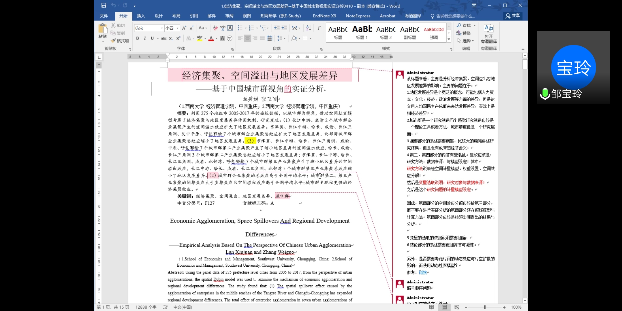This screenshot has height=311, width=622.
Task: Open the 审阅 ribbon tab
Action: pyautogui.click(x=229, y=16)
